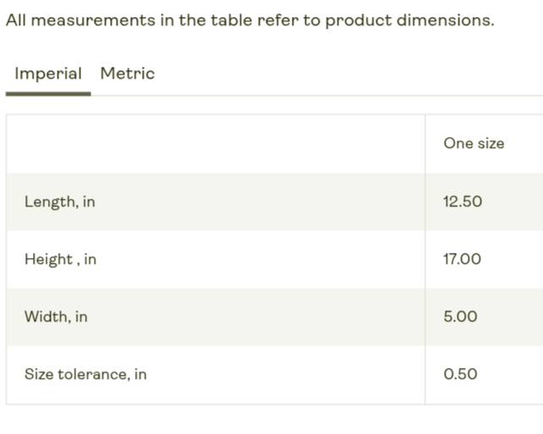Select the Imperial tab
543x434 pixels.
[48, 74]
